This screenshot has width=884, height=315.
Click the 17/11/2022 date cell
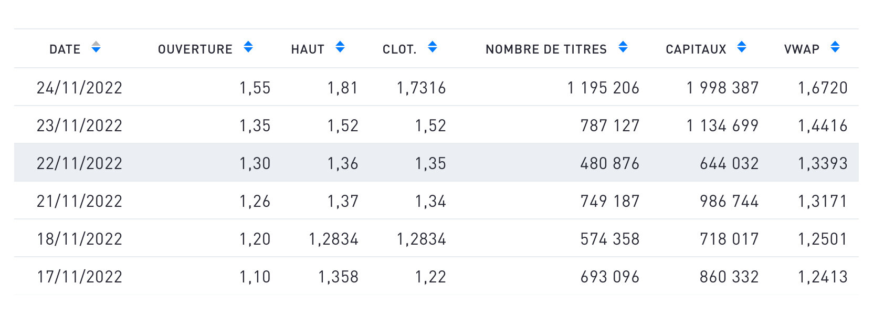[x=79, y=277]
